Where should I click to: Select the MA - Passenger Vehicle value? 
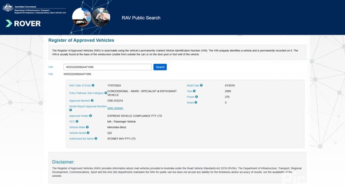pos(121,122)
